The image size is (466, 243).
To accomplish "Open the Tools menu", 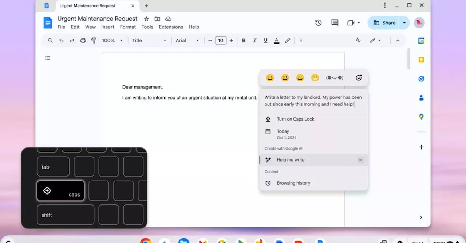I will 147,27.
